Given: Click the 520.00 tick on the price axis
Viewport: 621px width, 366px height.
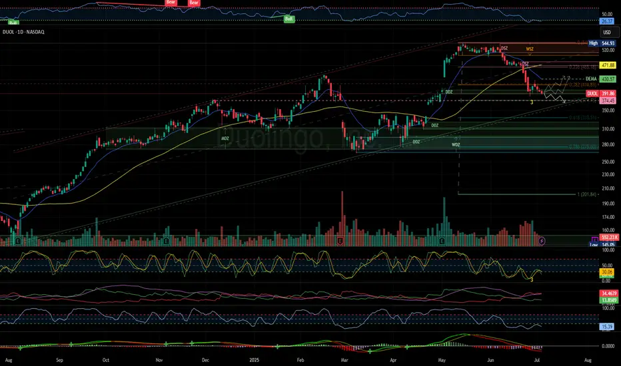Looking at the screenshot, I should coord(608,51).
